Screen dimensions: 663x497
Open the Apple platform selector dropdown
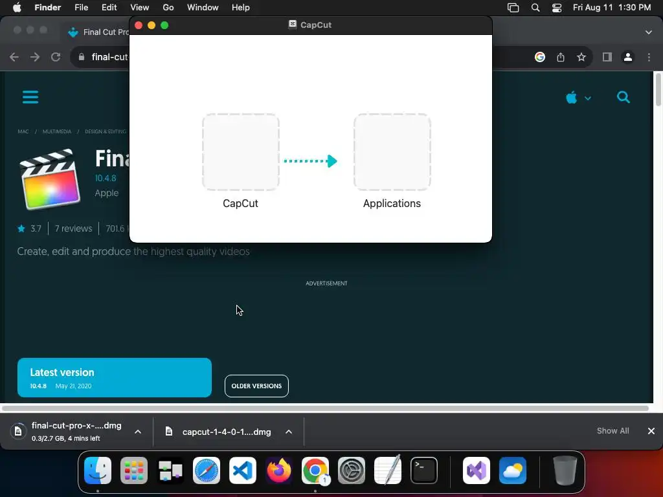point(578,98)
